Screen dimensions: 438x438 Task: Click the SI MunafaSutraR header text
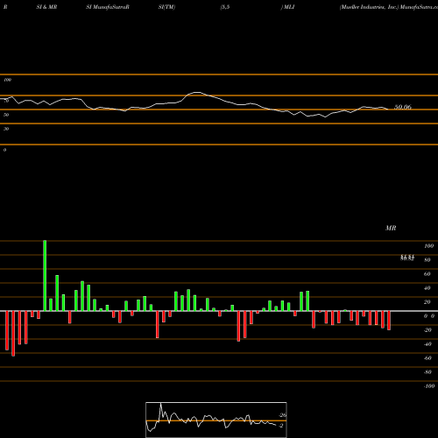pos(108,7)
